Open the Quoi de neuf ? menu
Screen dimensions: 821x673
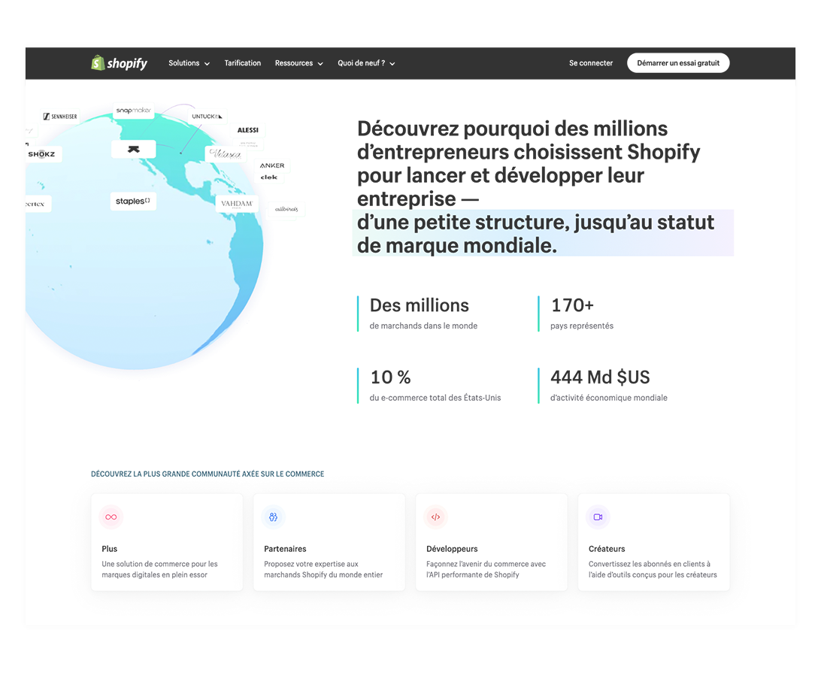pos(366,63)
